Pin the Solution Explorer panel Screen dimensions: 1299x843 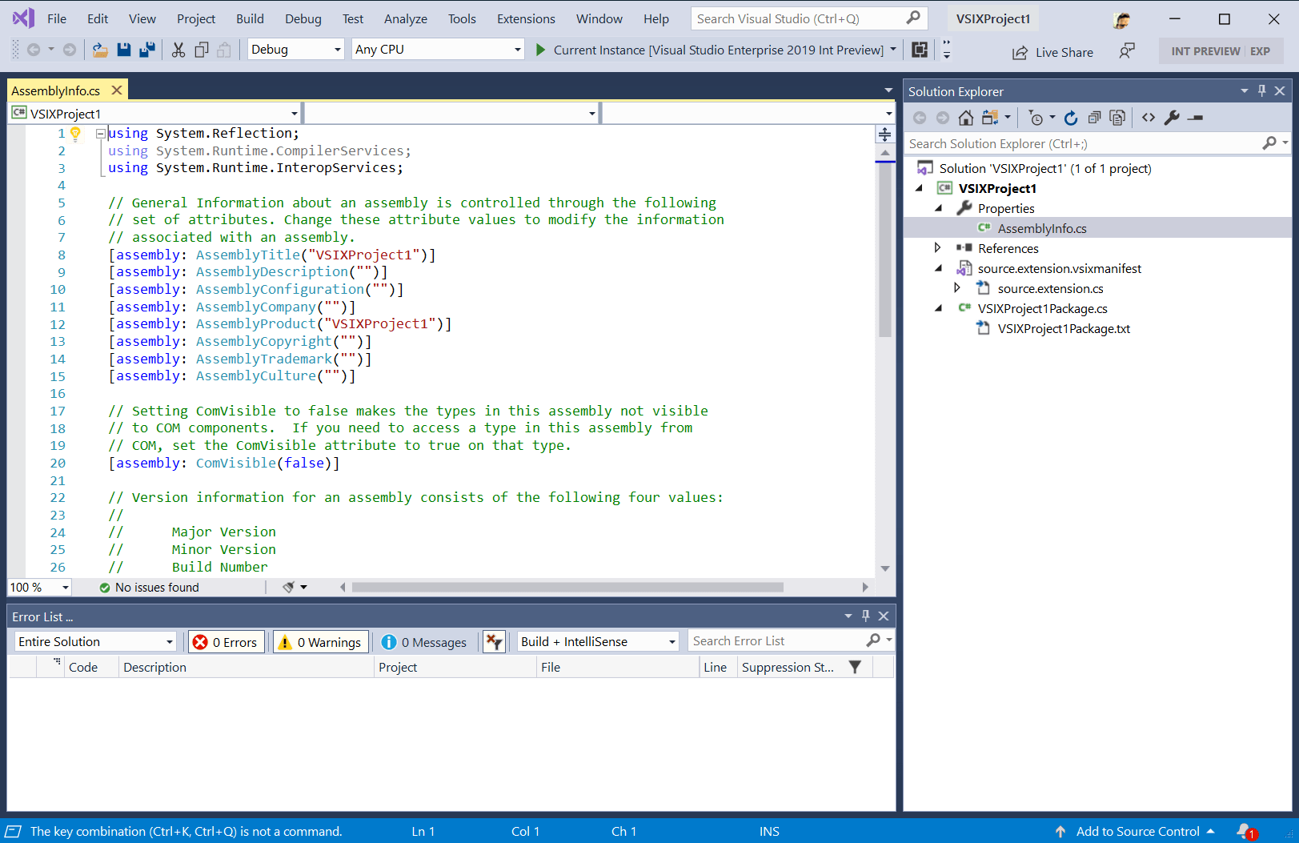pyautogui.click(x=1262, y=90)
